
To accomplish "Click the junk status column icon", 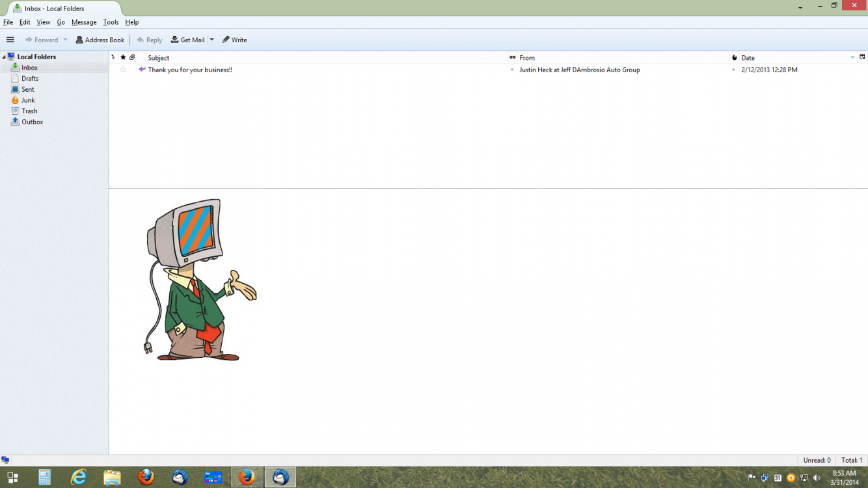I will tap(734, 57).
